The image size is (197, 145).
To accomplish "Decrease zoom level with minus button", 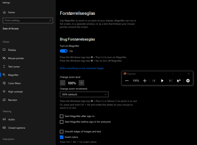I will [63, 83].
